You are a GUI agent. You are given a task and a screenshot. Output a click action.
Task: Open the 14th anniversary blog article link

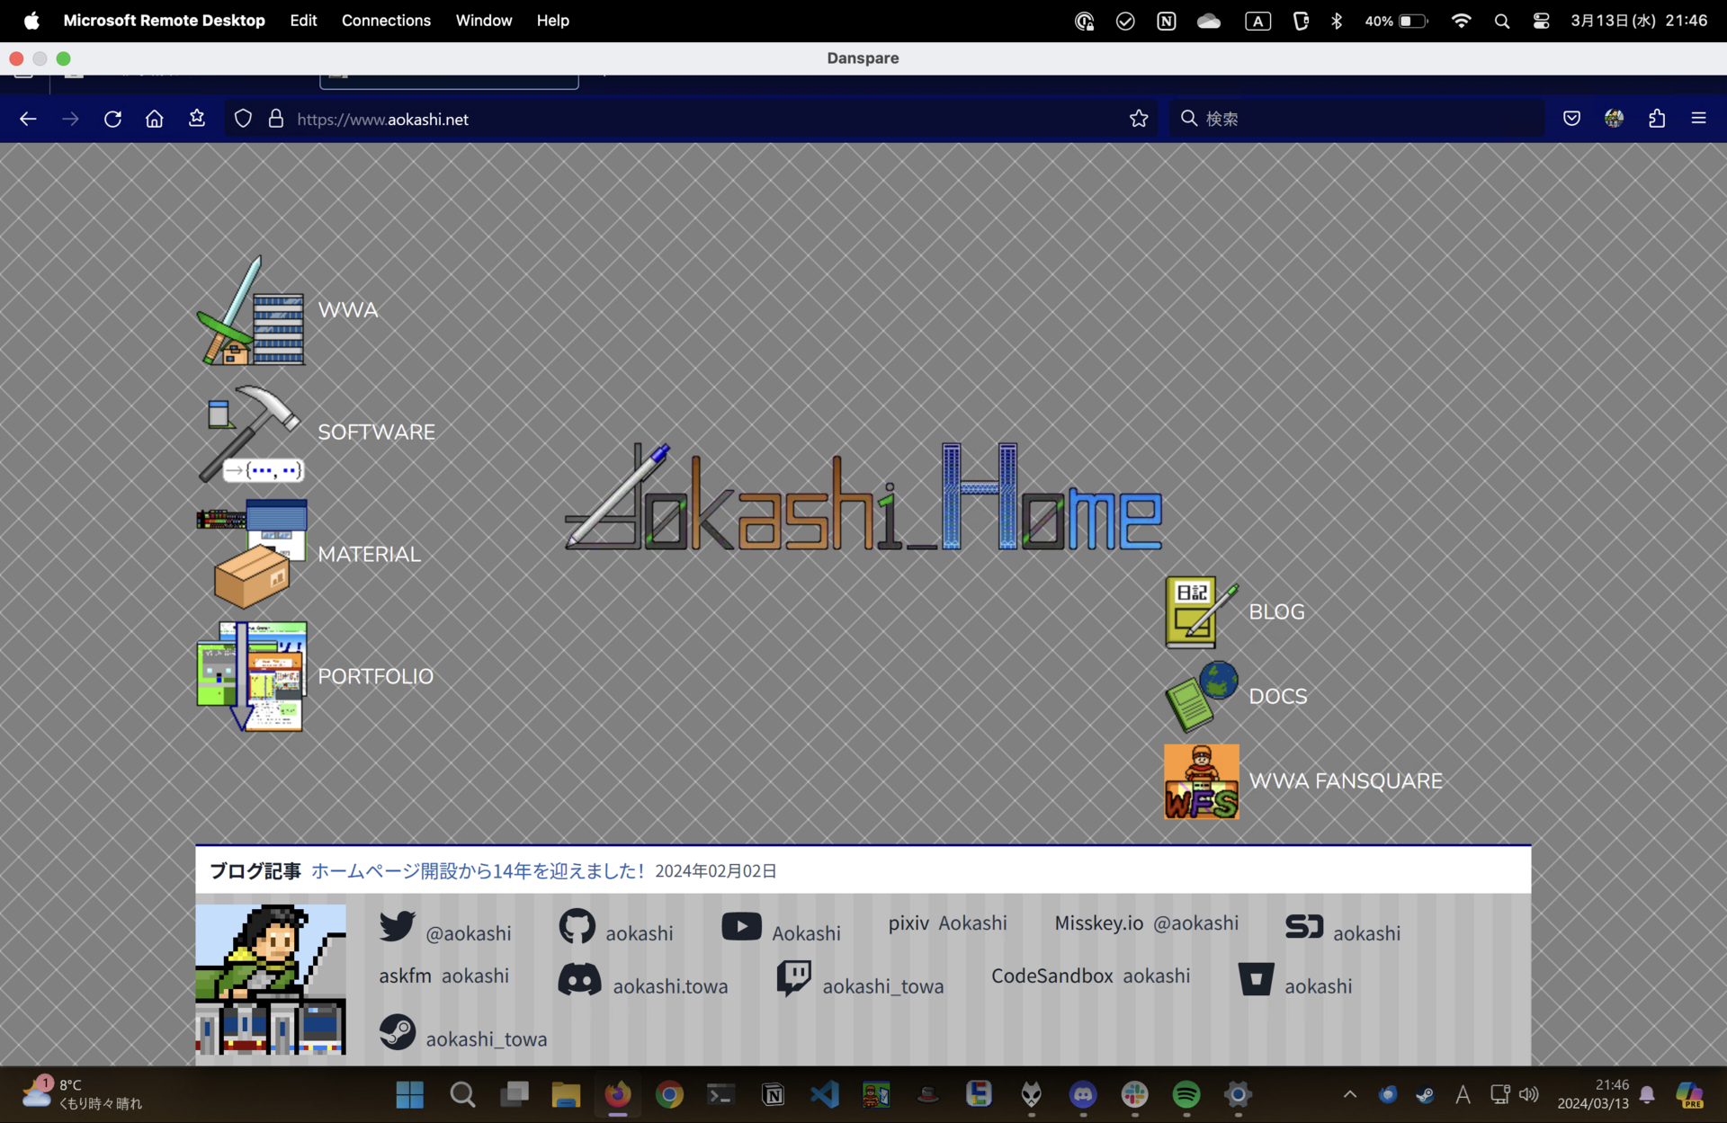pos(478,869)
